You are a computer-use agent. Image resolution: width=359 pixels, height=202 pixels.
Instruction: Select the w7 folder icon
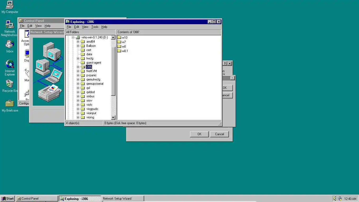[x=119, y=42]
